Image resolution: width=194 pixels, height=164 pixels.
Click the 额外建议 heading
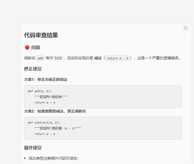[33, 148]
